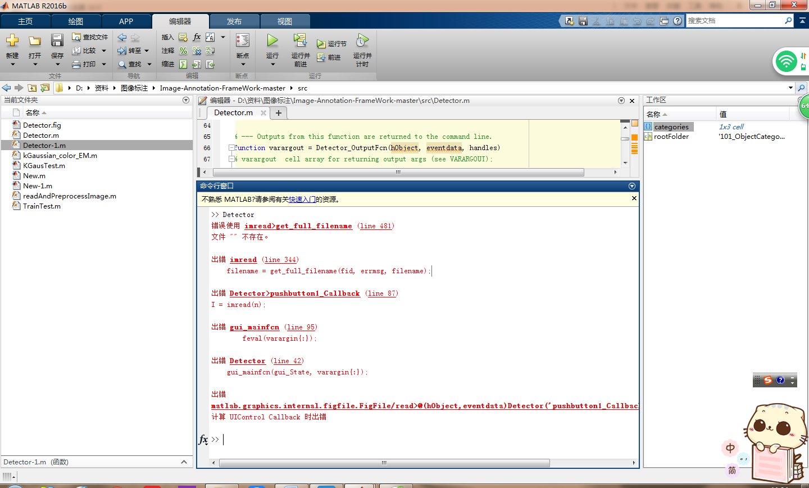Click the line 344 error link

click(x=280, y=260)
